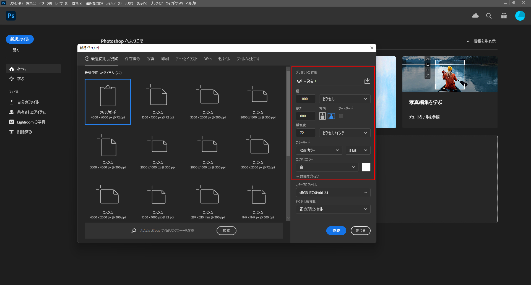Open the フィルター menu in menu bar

[x=113, y=3]
